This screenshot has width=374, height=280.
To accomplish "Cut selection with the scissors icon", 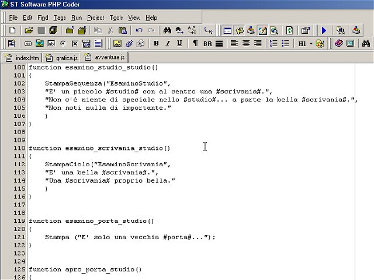I will [110, 30].
